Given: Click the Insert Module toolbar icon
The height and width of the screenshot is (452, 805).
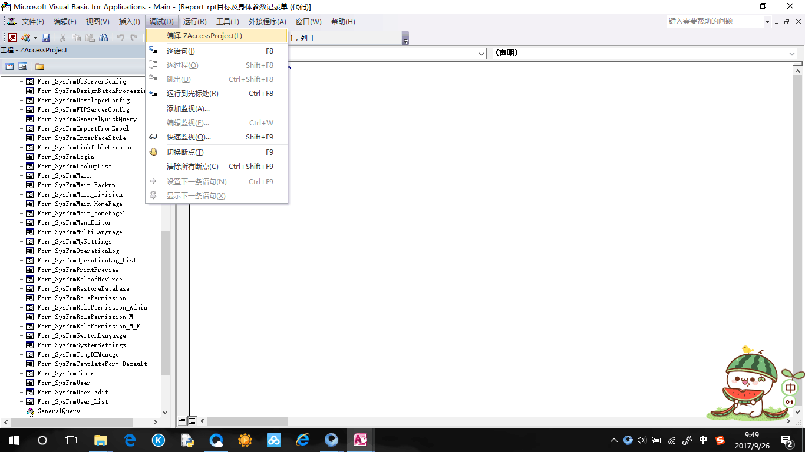Looking at the screenshot, I should click(25, 37).
